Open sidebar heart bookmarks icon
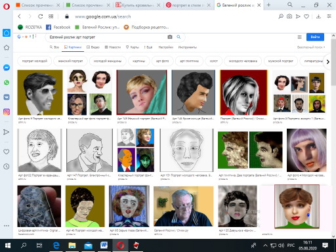The width and height of the screenshot is (336, 252). point(7,152)
